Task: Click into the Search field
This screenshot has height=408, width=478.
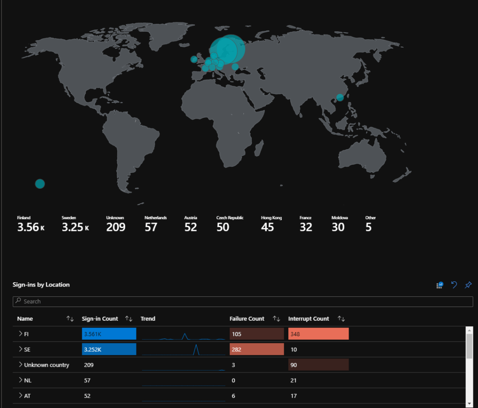Action: [243, 301]
